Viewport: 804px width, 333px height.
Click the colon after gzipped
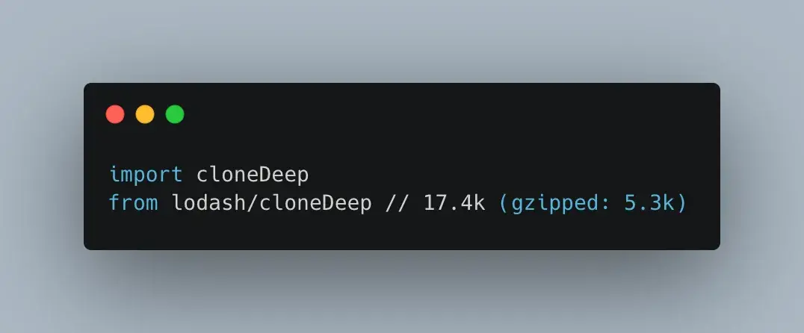coord(604,205)
